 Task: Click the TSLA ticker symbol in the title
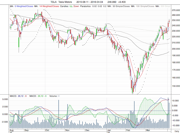53,2
